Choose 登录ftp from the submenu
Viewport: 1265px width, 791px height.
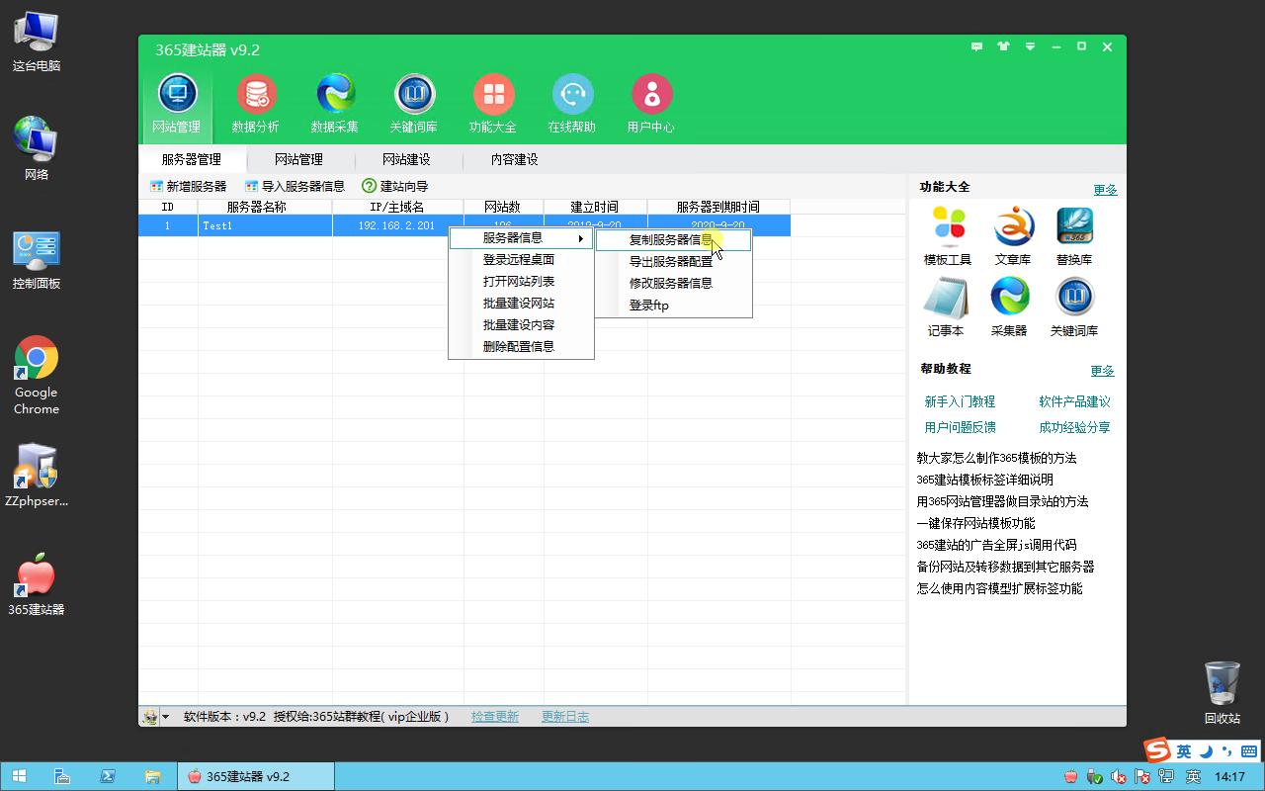point(674,306)
